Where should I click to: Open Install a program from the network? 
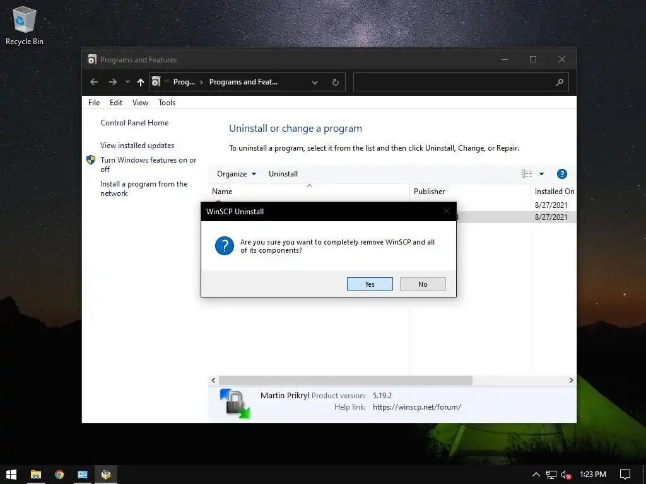144,188
